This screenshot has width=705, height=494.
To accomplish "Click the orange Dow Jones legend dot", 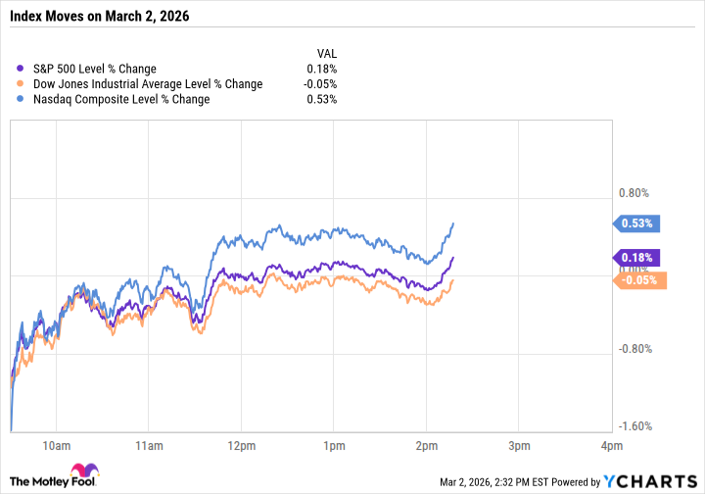I will 21,83.
